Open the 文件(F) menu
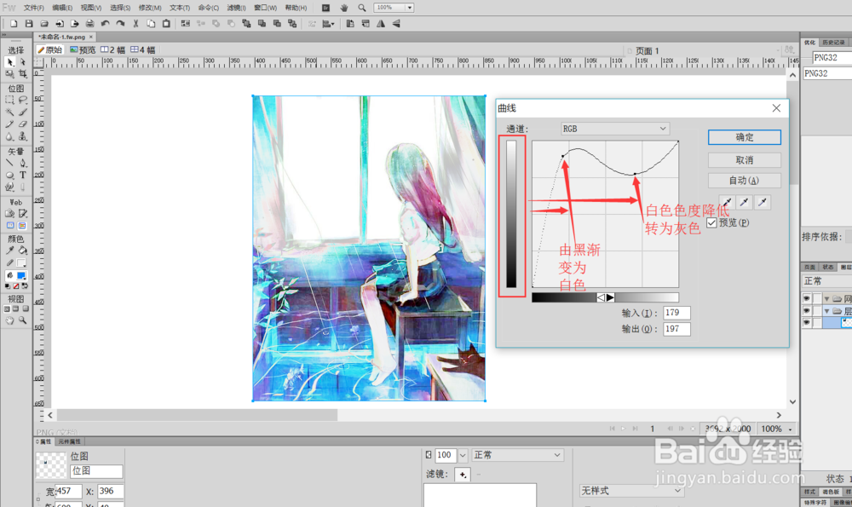Screen dimensions: 852x507 click(34, 8)
